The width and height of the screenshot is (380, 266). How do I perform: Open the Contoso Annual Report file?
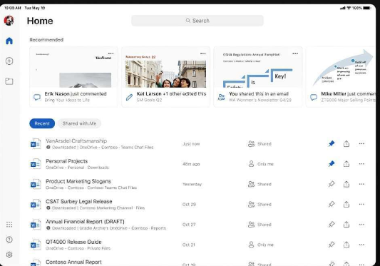click(73, 262)
